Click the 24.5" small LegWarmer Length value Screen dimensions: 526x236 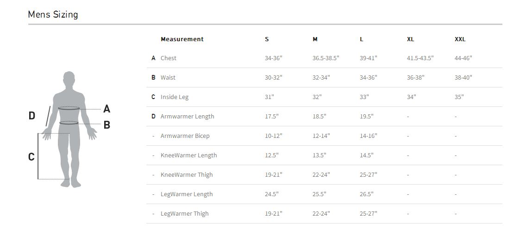click(x=271, y=194)
